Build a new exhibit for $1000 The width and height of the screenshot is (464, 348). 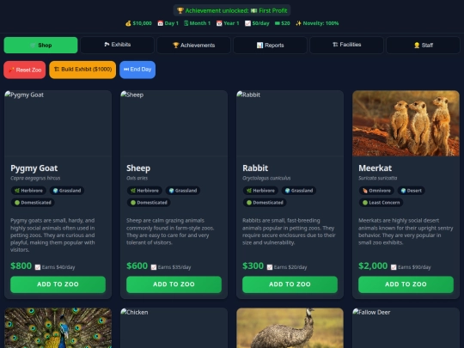pyautogui.click(x=82, y=70)
